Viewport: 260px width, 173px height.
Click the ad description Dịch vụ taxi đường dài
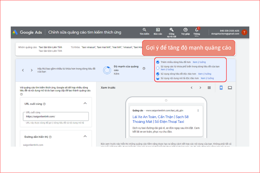166,130
